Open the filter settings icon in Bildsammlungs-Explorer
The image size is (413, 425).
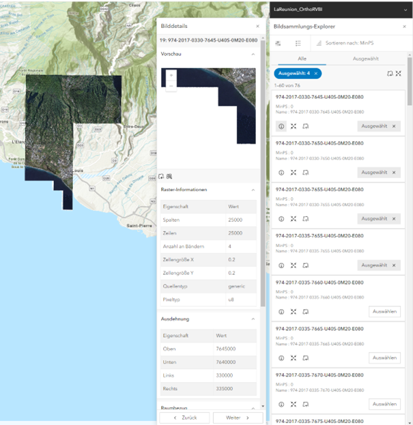[278, 44]
